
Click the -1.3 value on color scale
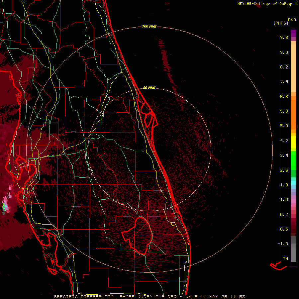[x=283, y=244]
